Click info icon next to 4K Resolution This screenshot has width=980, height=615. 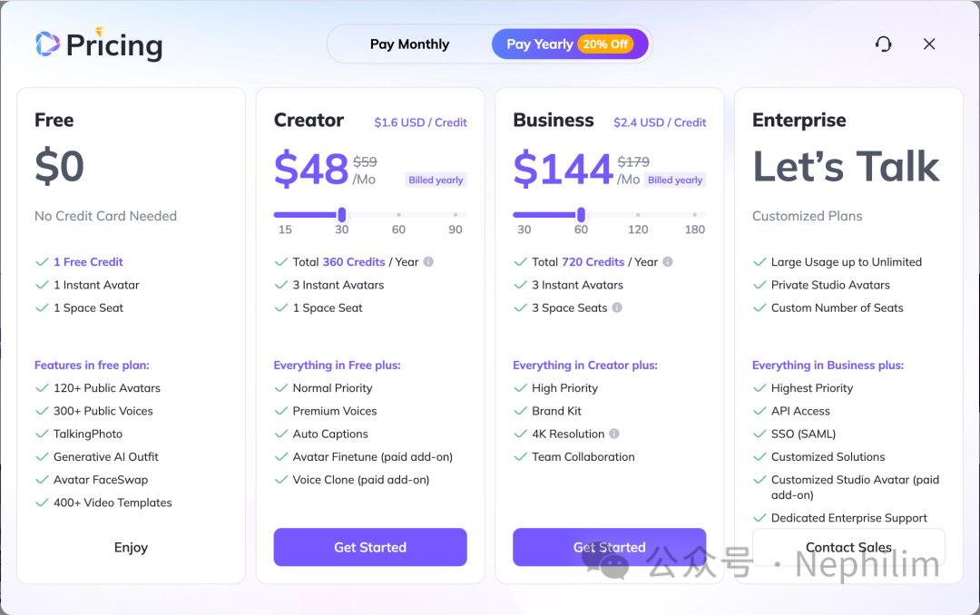(x=614, y=434)
